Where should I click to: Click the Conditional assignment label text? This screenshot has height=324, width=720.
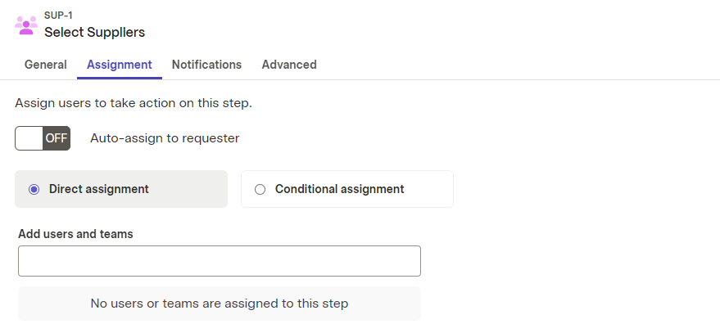click(339, 189)
